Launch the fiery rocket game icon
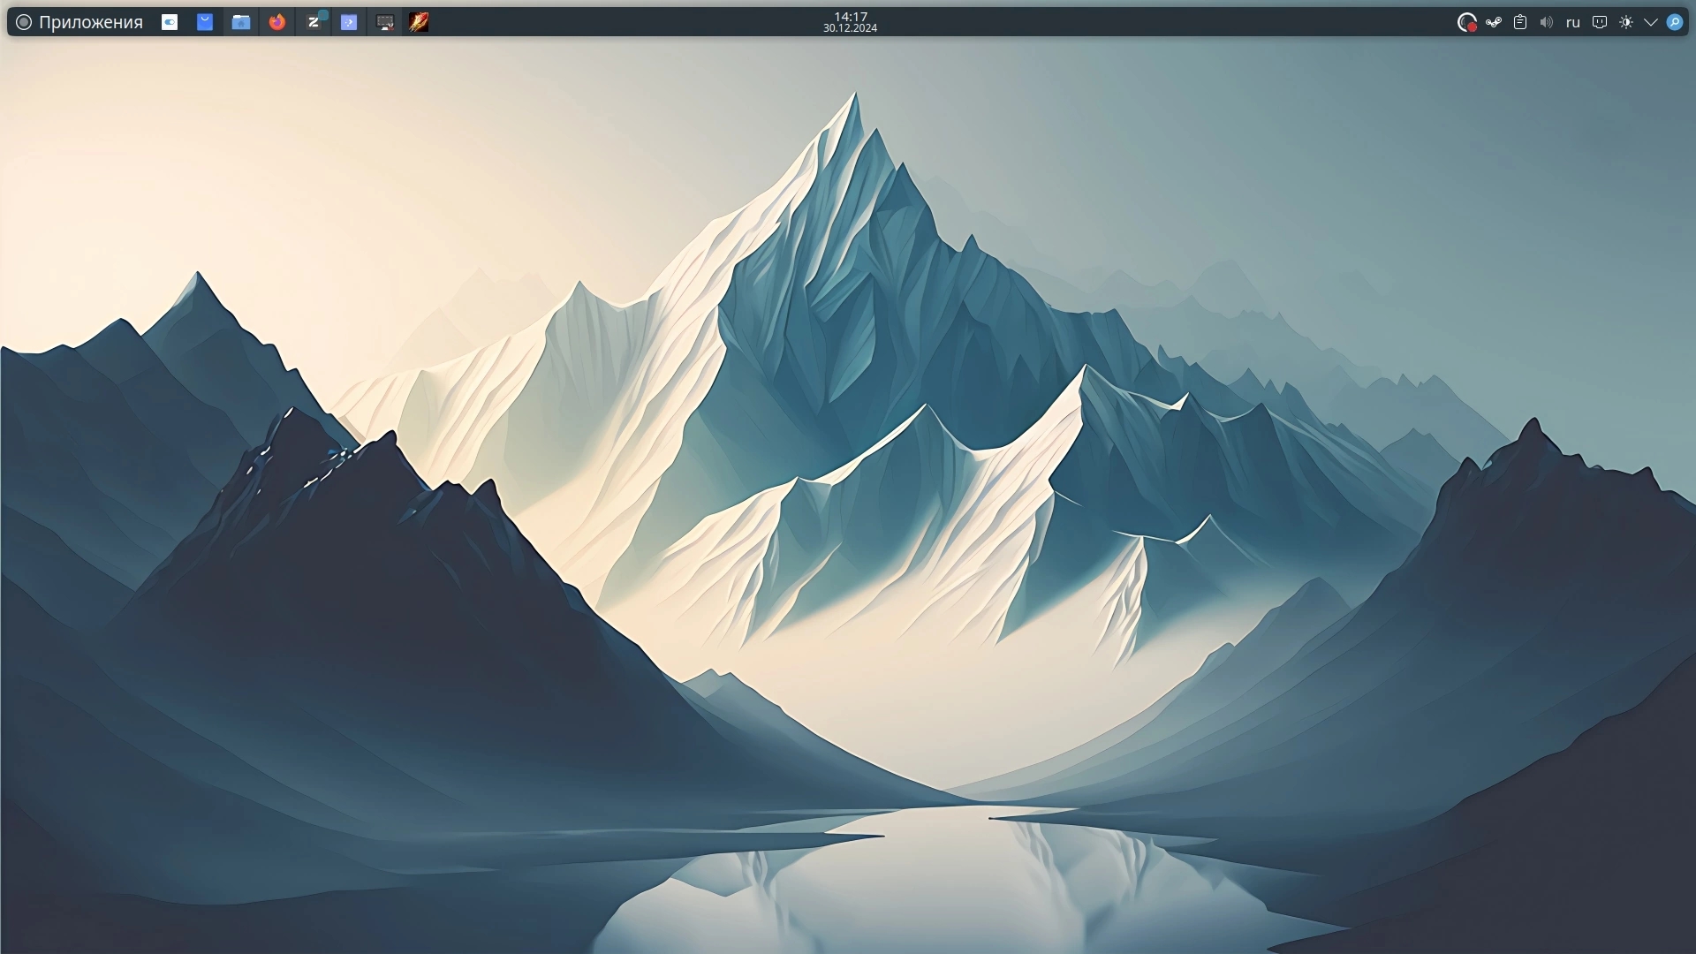Image resolution: width=1696 pixels, height=954 pixels. (420, 22)
